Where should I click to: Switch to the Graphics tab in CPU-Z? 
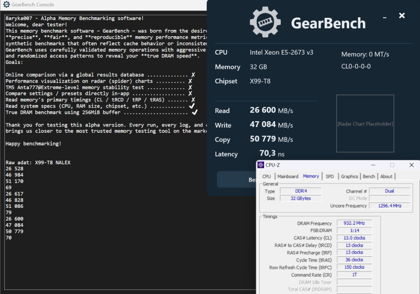pos(350,176)
